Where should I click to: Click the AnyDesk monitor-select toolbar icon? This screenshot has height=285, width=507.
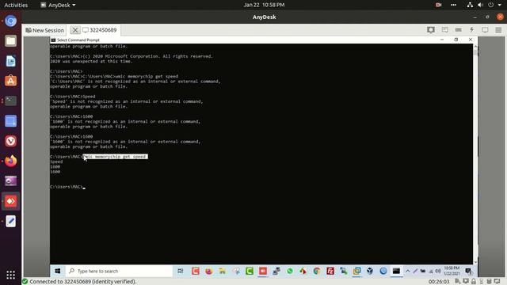click(431, 30)
